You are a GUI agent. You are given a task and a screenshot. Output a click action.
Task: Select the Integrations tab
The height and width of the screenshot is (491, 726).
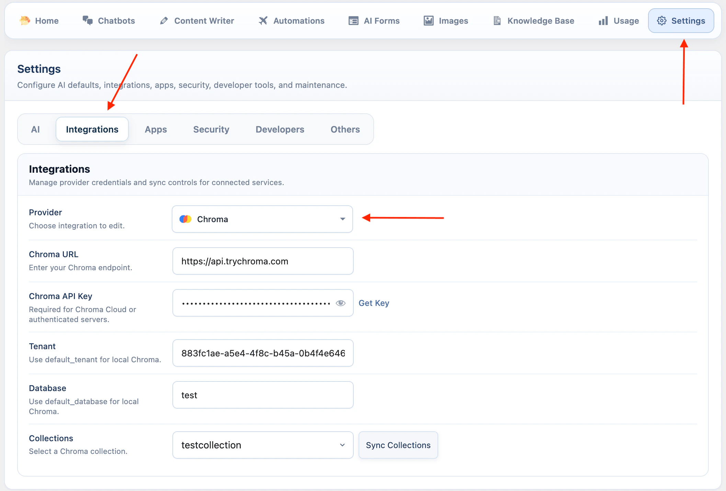(x=92, y=129)
